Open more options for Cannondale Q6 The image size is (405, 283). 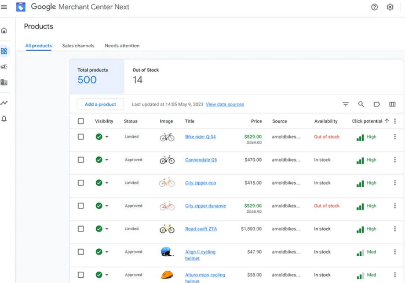click(395, 160)
